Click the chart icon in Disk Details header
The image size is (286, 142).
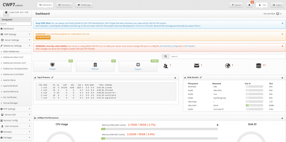(185, 77)
